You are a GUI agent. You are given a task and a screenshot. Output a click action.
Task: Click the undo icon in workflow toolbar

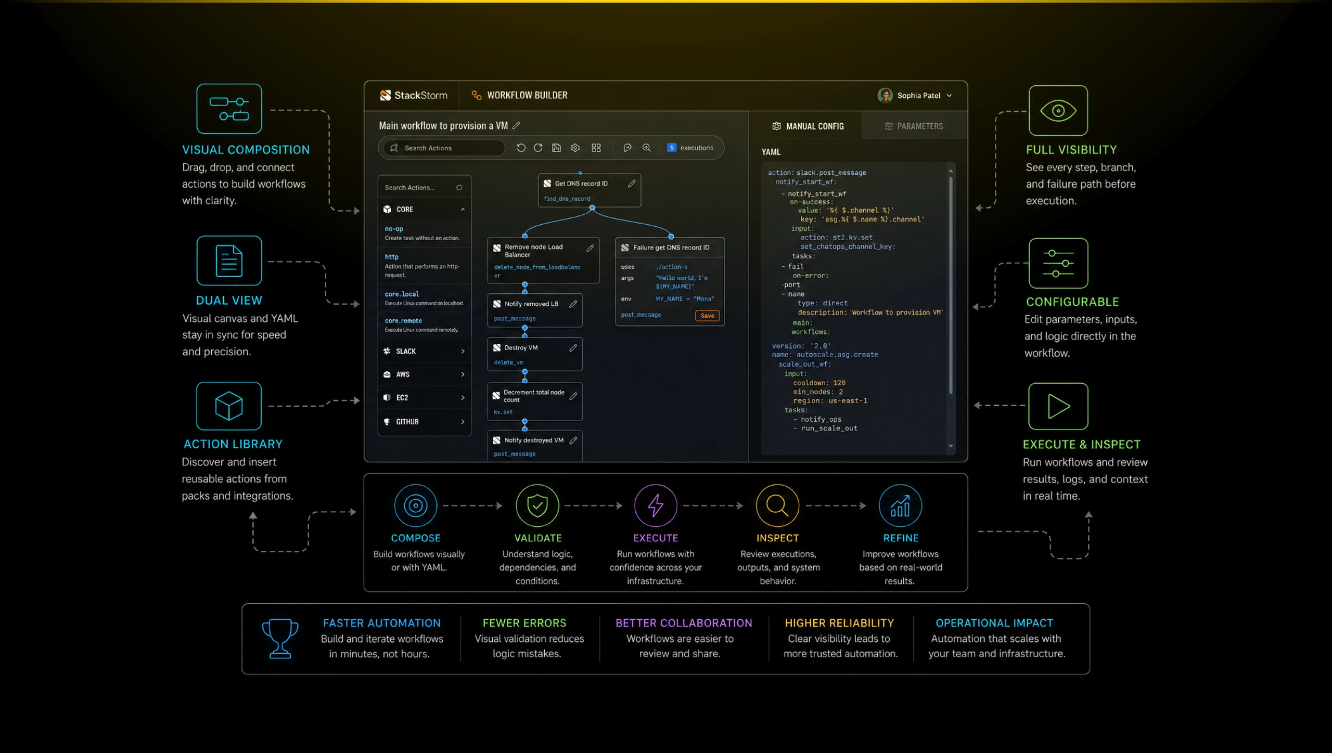(521, 148)
